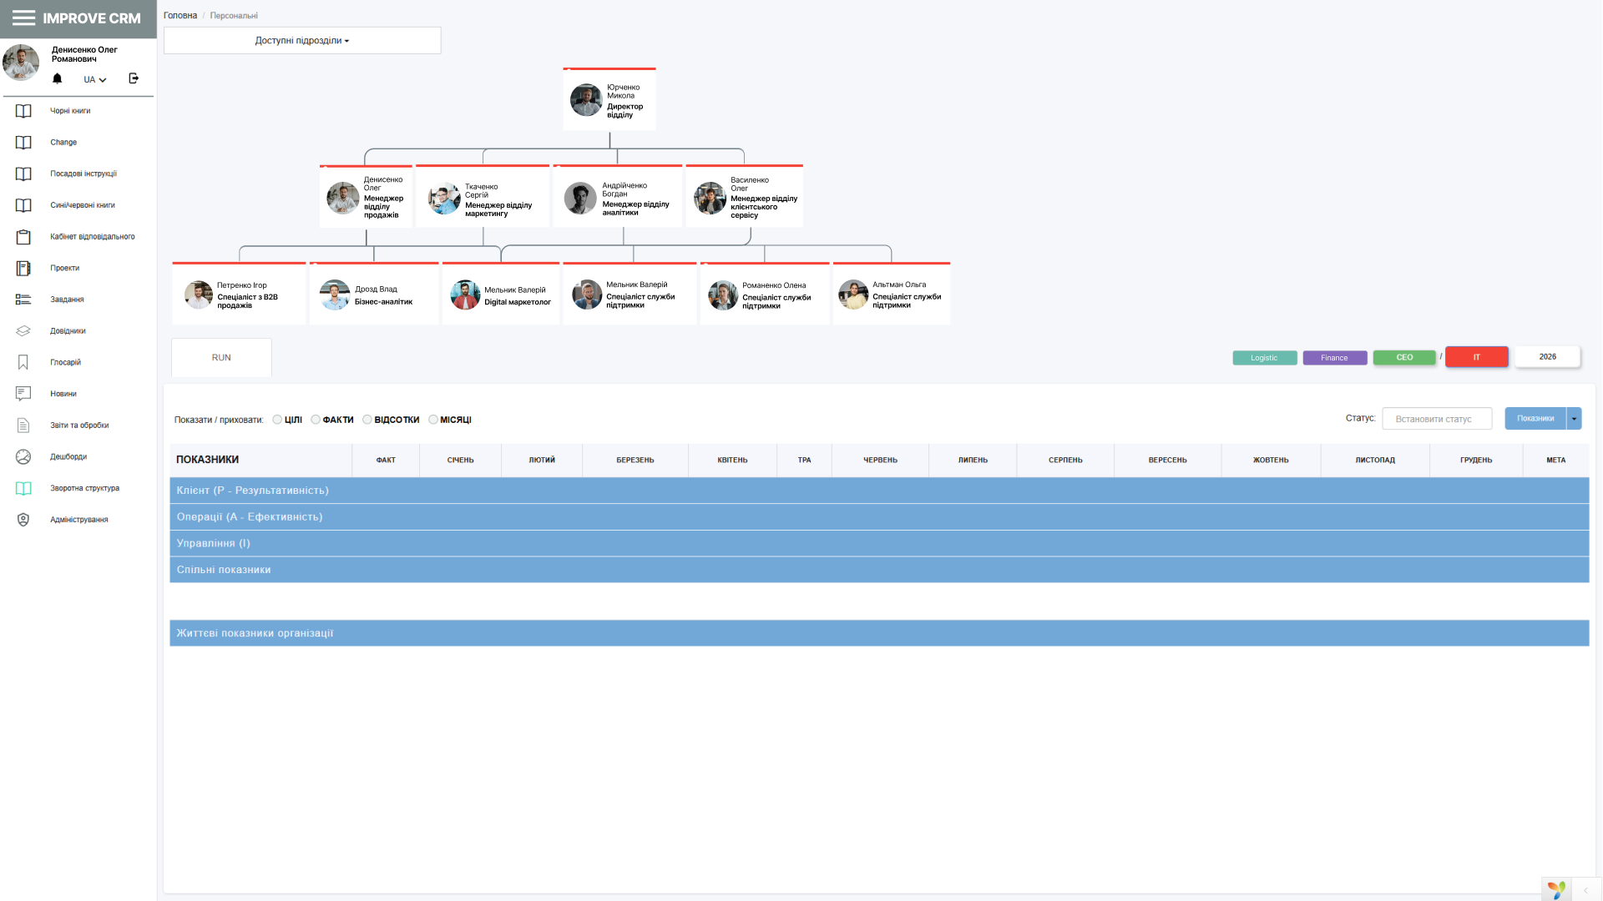Open Кабінет відповідального clipboard icon
Screen dimensions: 1603x901
click(x=23, y=237)
